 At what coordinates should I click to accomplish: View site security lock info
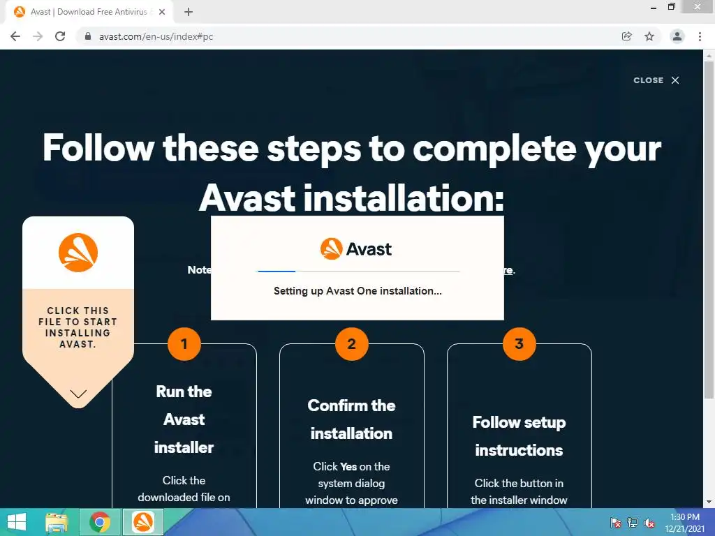(88, 36)
